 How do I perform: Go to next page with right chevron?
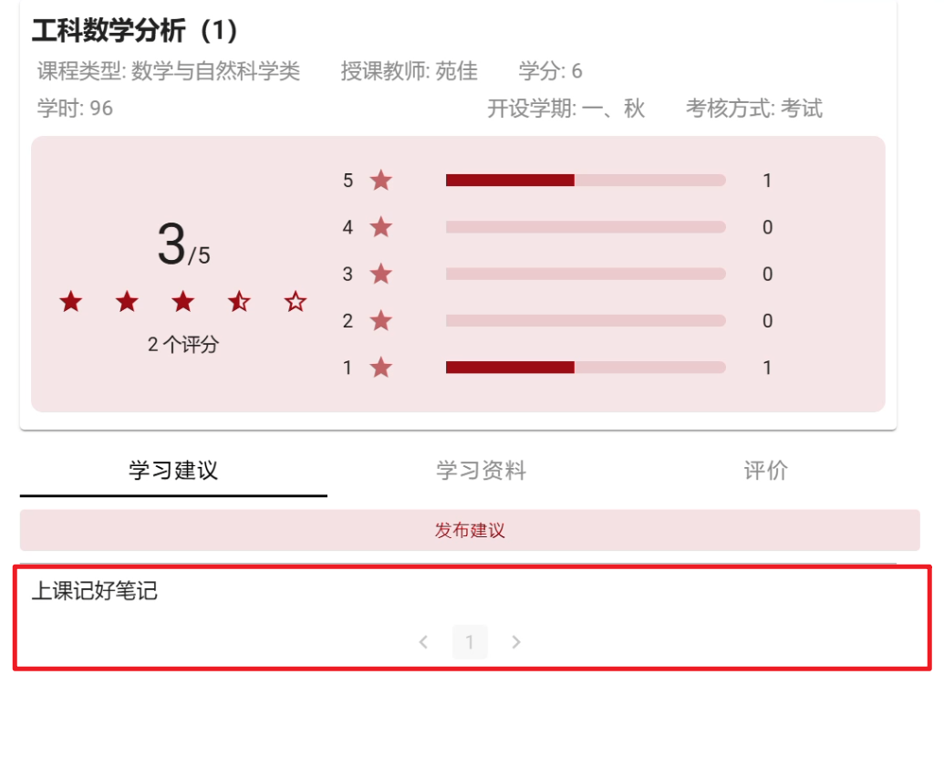coord(516,642)
